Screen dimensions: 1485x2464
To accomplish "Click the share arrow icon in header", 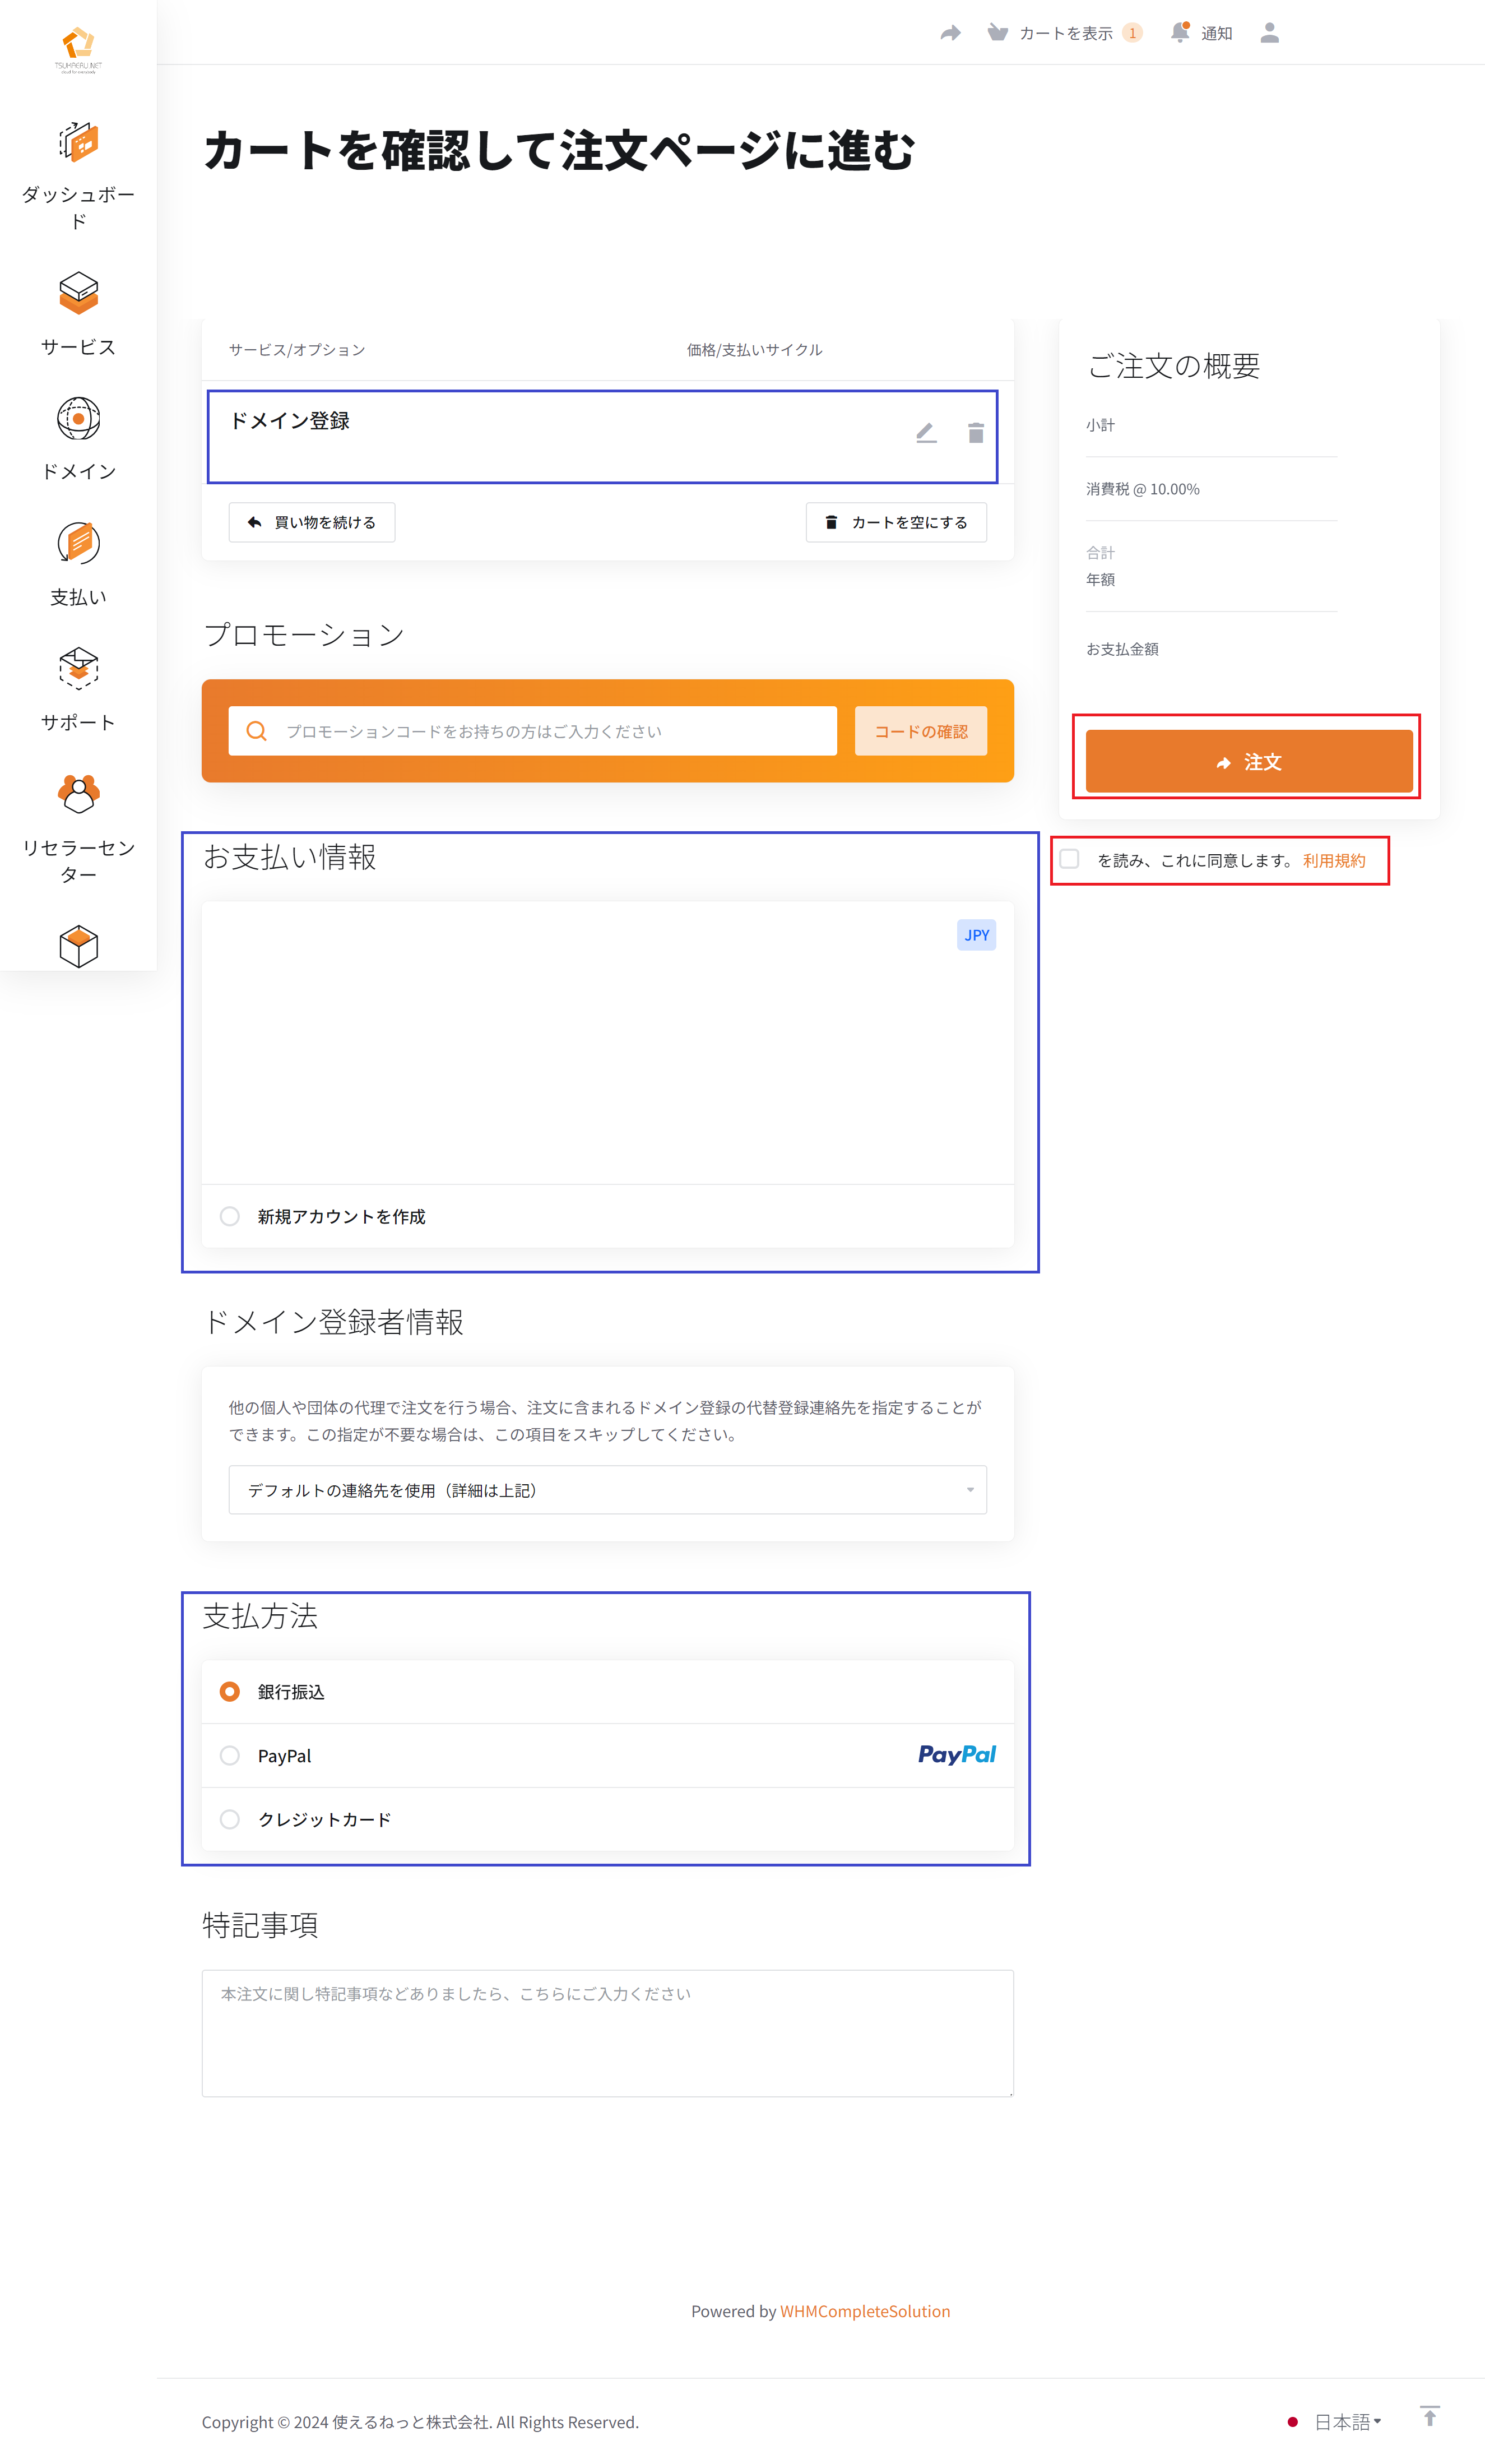I will (x=950, y=33).
